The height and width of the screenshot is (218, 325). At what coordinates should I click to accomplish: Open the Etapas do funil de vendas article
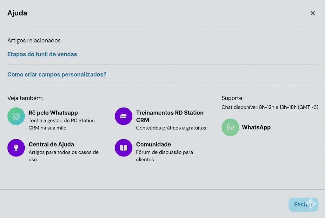point(42,54)
